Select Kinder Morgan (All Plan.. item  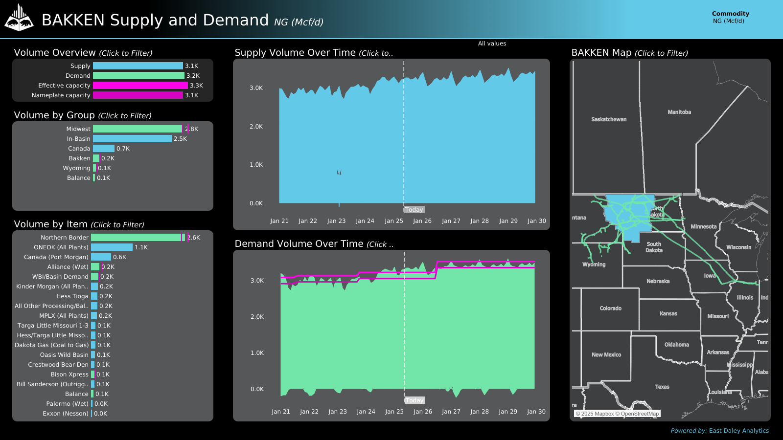(x=52, y=286)
